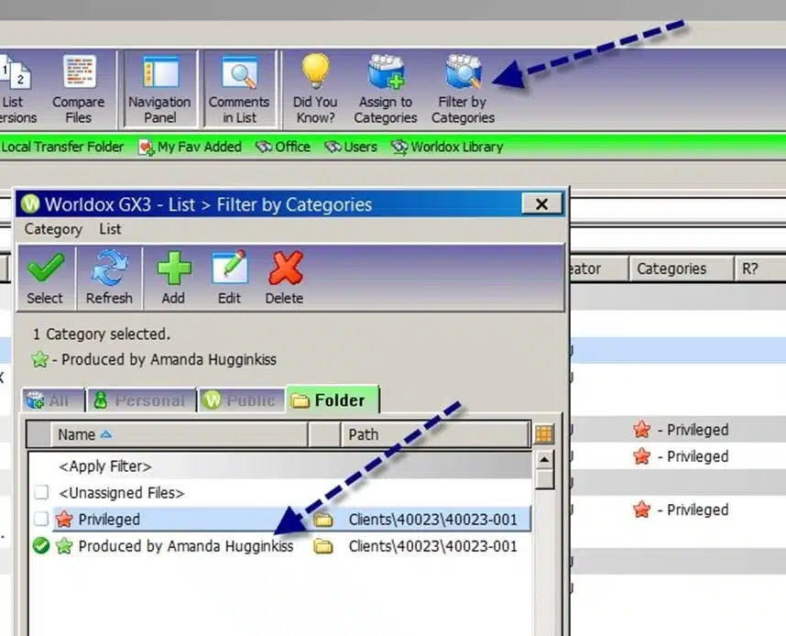This screenshot has width=786, height=636.
Task: Click the Produced by Amanda row's path text
Action: tap(433, 545)
